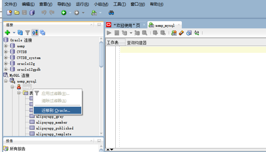Click the Forward navigation icon

(x=77, y=13)
